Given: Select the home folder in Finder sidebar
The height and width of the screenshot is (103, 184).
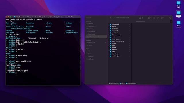Looking at the screenshot, I should pyautogui.click(x=96, y=37).
